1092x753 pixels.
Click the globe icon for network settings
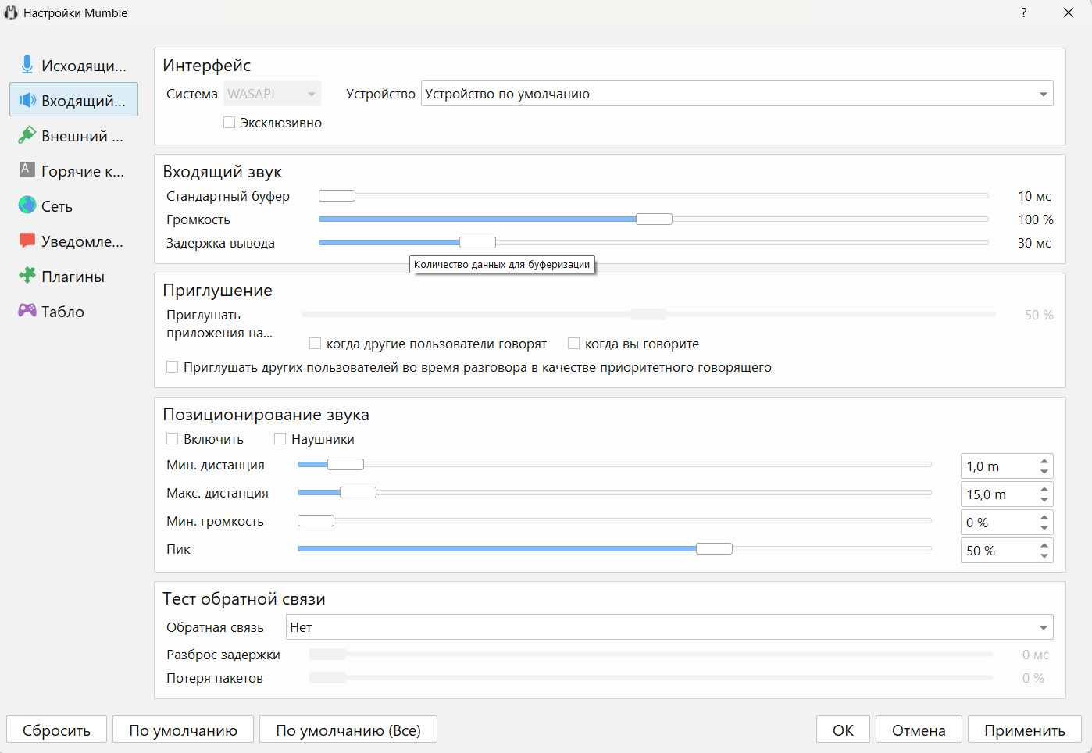tap(27, 205)
